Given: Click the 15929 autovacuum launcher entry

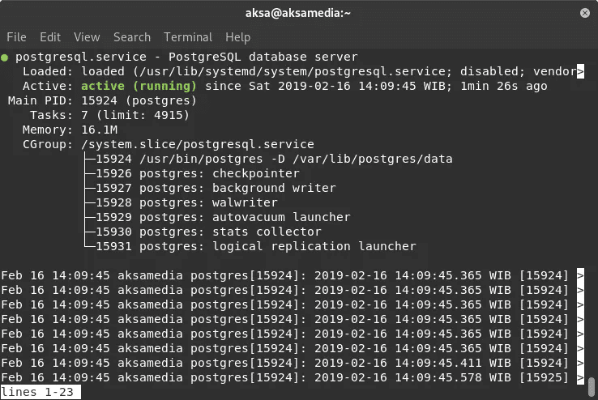Looking at the screenshot, I should point(223,217).
